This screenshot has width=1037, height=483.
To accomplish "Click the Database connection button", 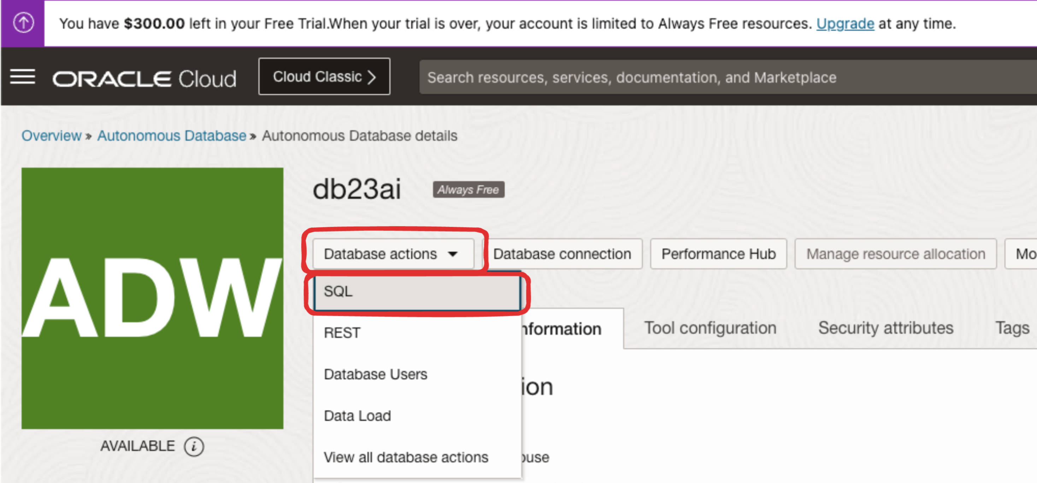I will pyautogui.click(x=562, y=254).
